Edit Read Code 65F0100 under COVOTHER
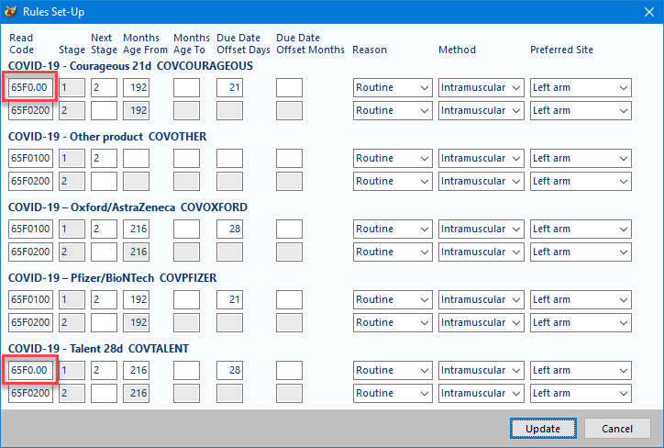The height and width of the screenshot is (448, 664). pyautogui.click(x=30, y=159)
